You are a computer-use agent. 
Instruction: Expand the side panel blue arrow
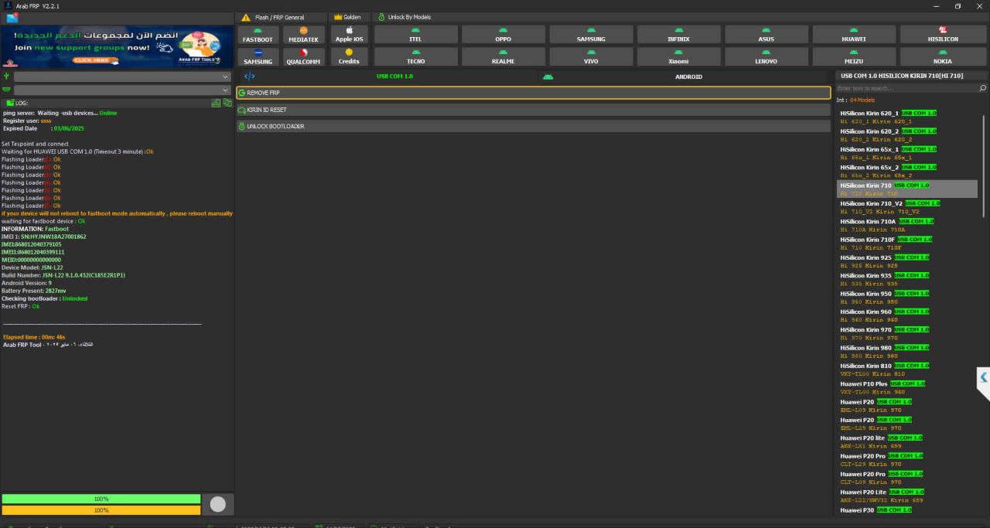point(983,378)
